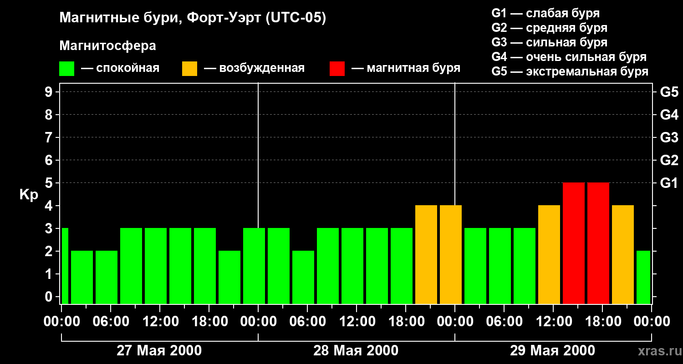Viewport: 683px width, 364px height.
Task: Click the 'G3' label on the right axis
Action: point(669,137)
